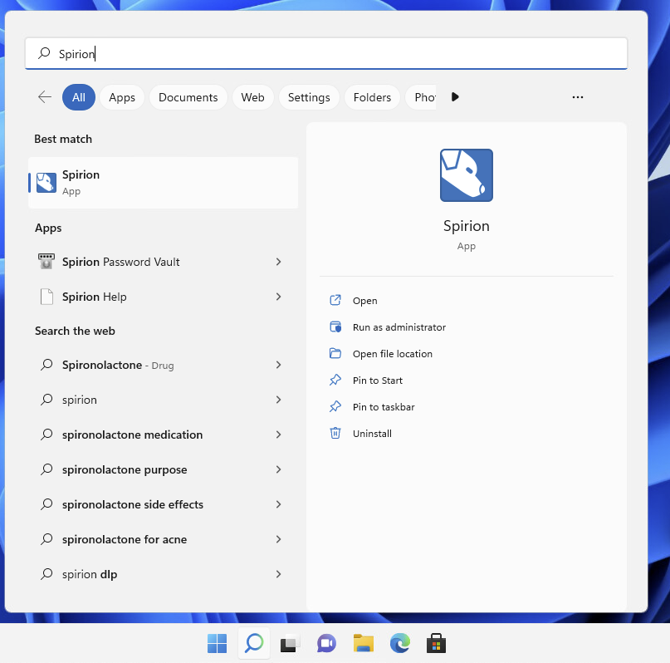Click the search icon beside spironolactone for acne
This screenshot has height=663, width=670.
(x=46, y=539)
